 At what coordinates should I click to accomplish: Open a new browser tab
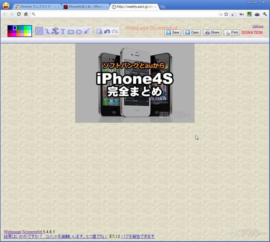(162, 7)
